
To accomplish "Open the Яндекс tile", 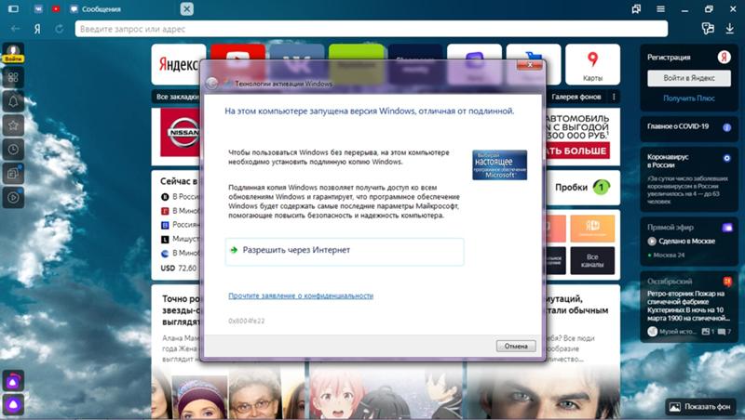I will coord(179,64).
